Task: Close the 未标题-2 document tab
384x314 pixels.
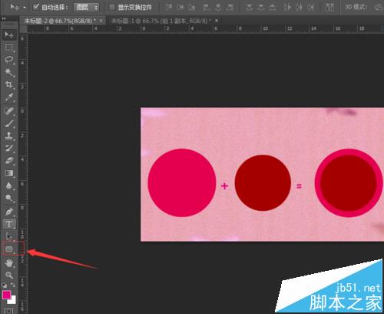Action: [101, 20]
